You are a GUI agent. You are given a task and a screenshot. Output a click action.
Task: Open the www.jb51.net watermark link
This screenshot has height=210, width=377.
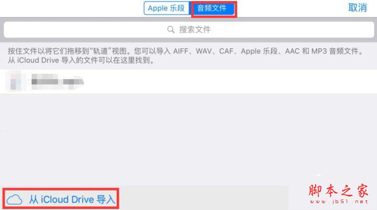point(339,202)
